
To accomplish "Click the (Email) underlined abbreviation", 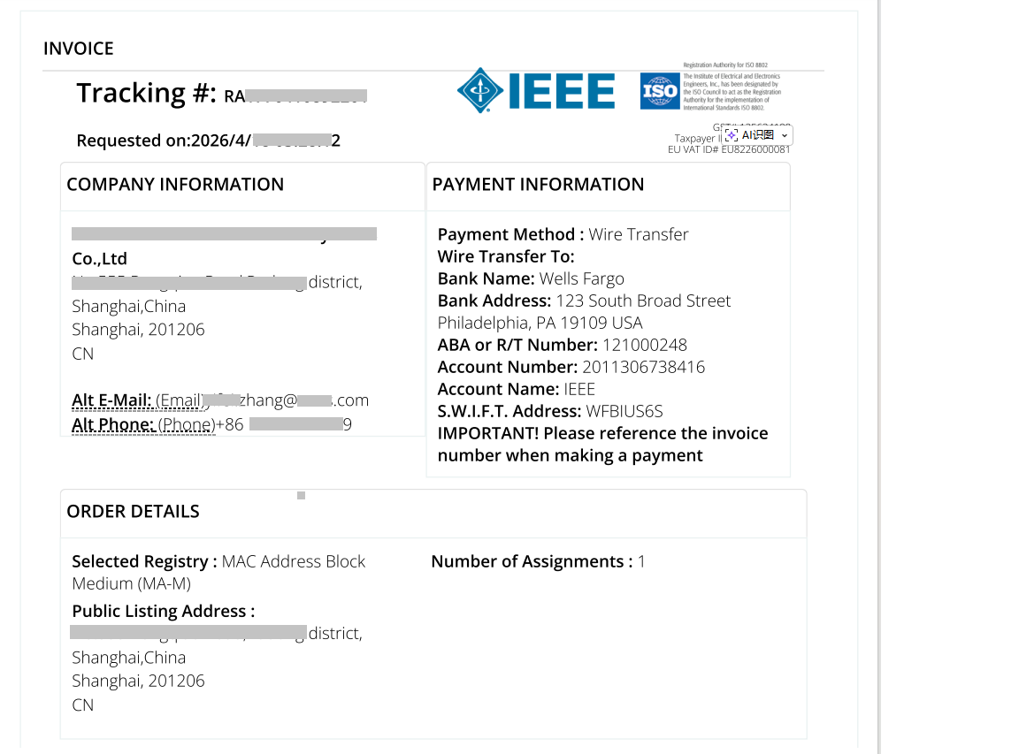I will 180,400.
